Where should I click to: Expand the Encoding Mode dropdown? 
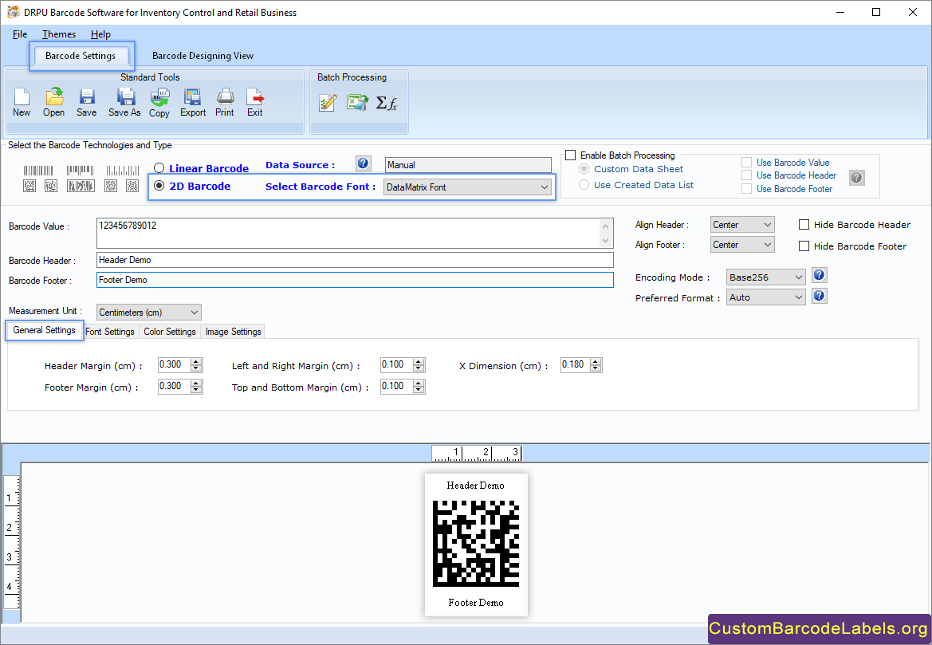pyautogui.click(x=766, y=277)
